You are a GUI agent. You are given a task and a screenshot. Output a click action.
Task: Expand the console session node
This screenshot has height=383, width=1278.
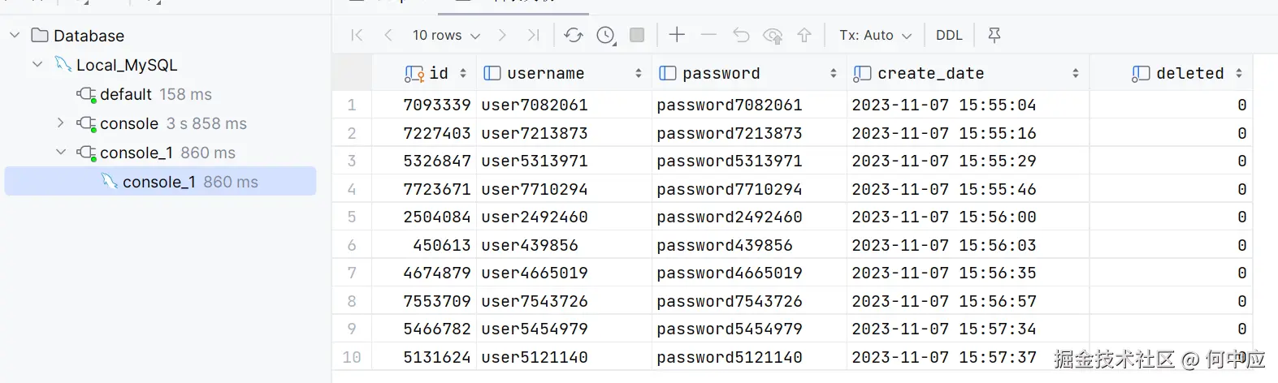pyautogui.click(x=60, y=123)
